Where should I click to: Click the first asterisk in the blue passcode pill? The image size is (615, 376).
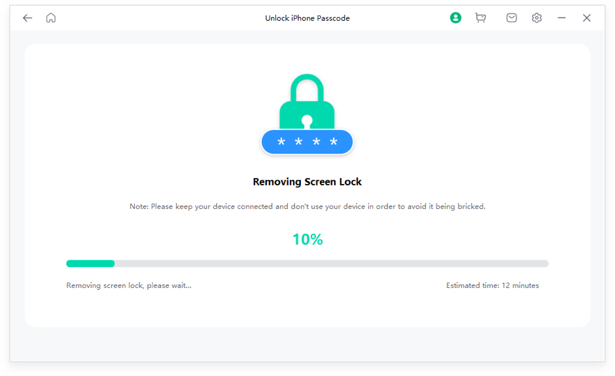281,142
